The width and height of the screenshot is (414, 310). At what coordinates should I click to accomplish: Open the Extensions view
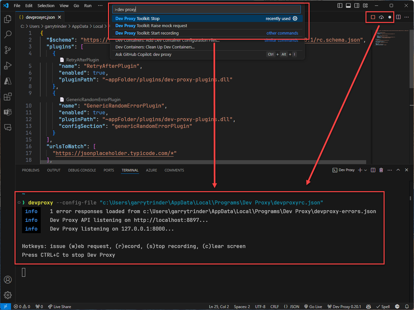[7, 97]
